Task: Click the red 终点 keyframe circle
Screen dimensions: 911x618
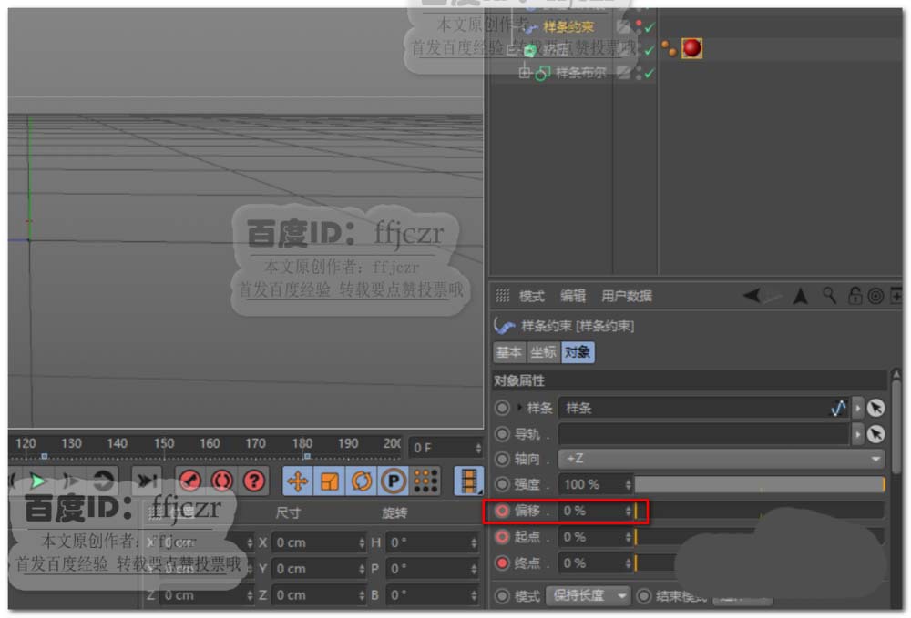Action: (x=502, y=562)
